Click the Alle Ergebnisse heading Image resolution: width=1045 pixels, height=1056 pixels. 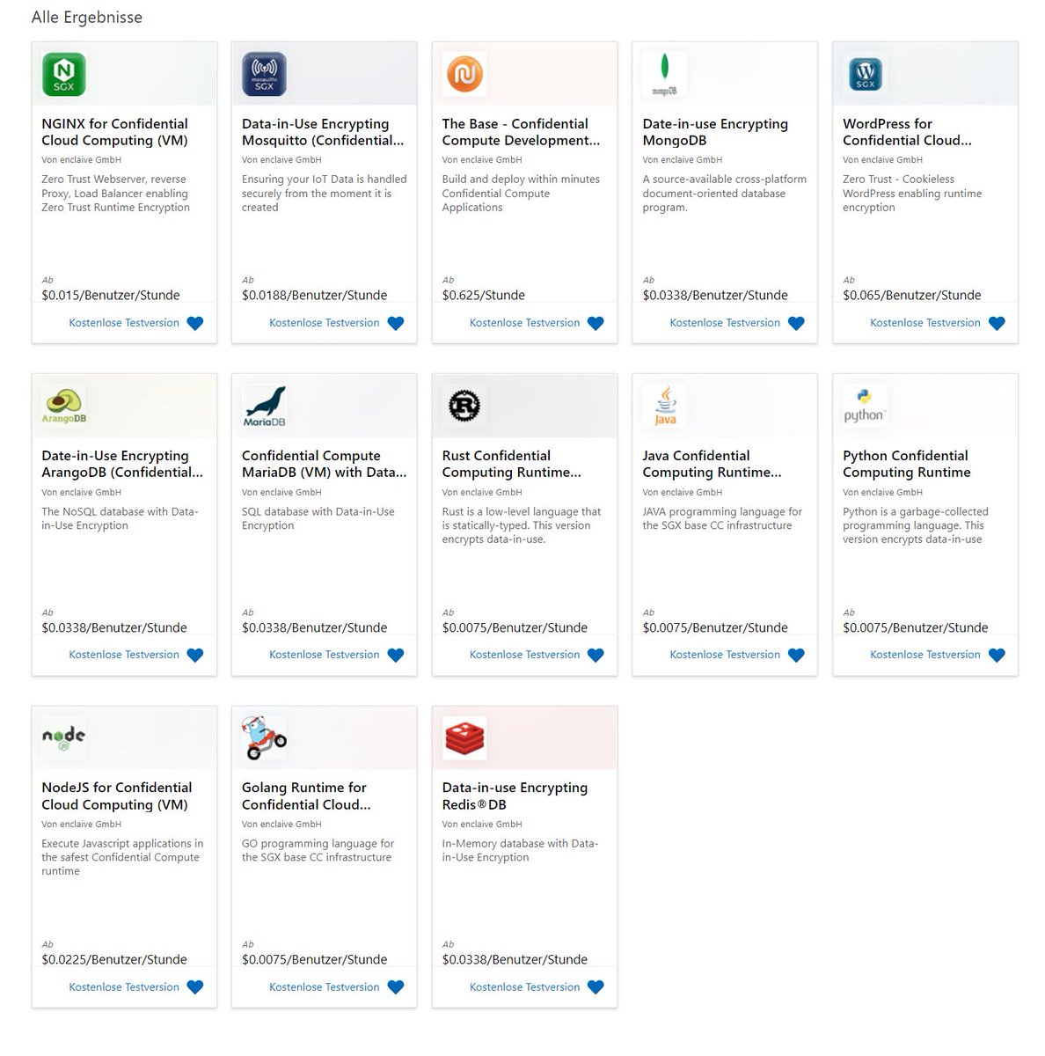(x=87, y=17)
